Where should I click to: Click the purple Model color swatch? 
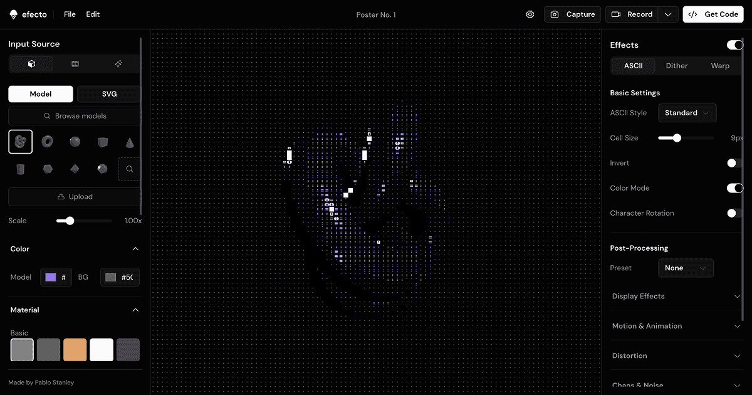click(51, 277)
